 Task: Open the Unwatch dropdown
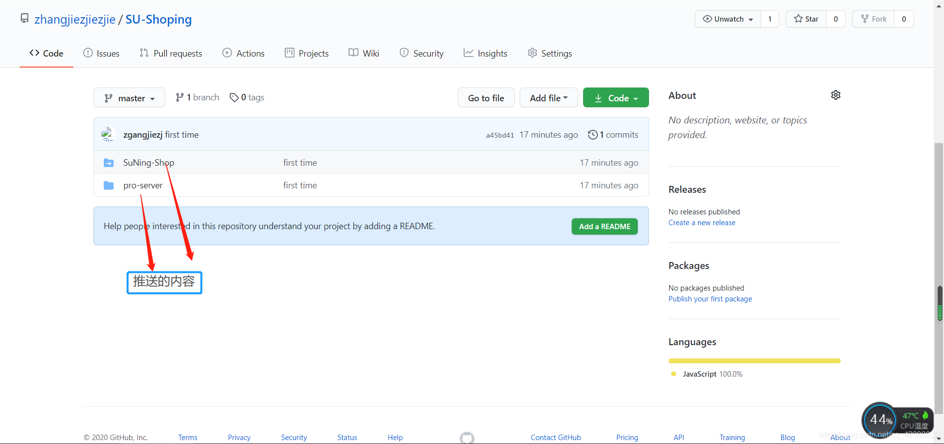(x=728, y=19)
